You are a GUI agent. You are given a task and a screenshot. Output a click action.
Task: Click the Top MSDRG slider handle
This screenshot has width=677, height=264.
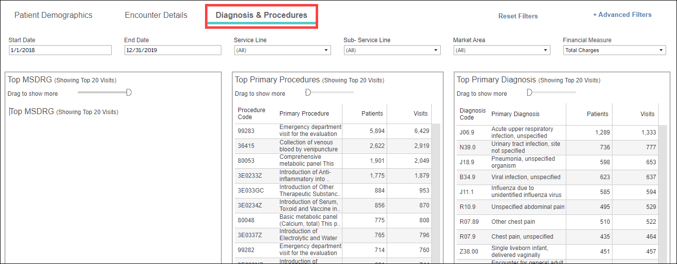coord(129,92)
